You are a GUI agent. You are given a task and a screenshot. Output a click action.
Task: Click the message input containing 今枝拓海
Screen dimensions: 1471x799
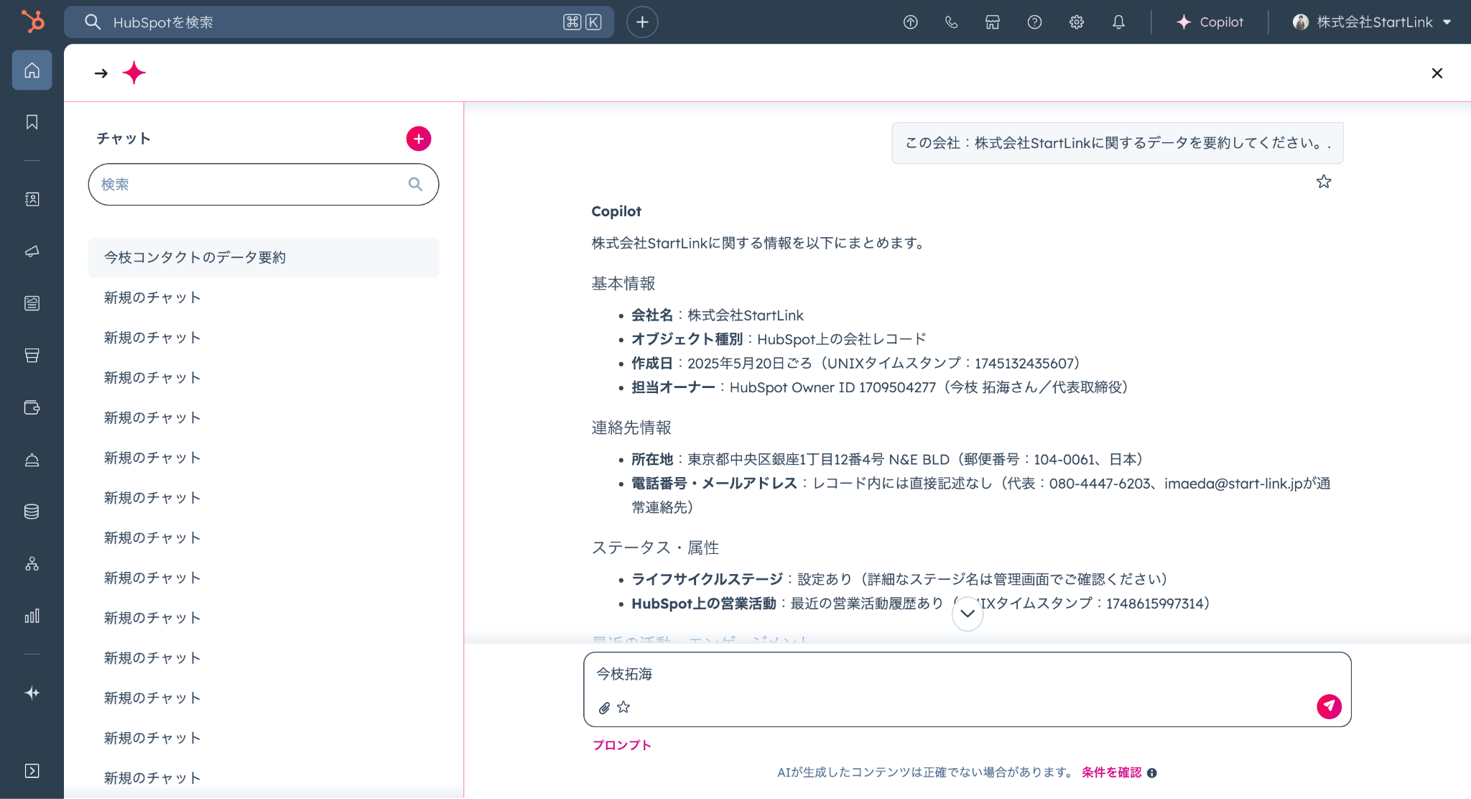point(967,674)
